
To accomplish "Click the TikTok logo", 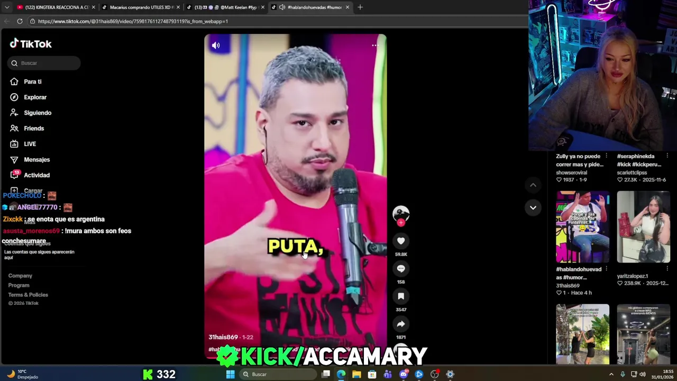I will (31, 44).
